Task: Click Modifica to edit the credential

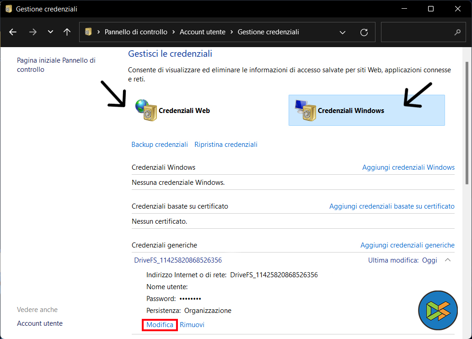Action: (x=160, y=325)
